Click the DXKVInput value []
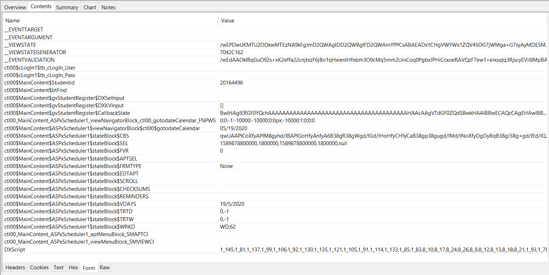The height and width of the screenshot is (275, 549). 222,106
